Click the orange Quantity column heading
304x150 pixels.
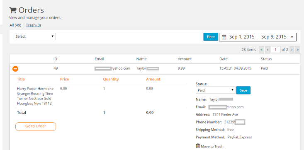[111, 79]
